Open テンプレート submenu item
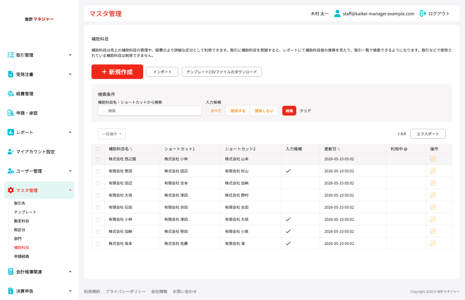Screen dimensions: 465x300 point(25,212)
